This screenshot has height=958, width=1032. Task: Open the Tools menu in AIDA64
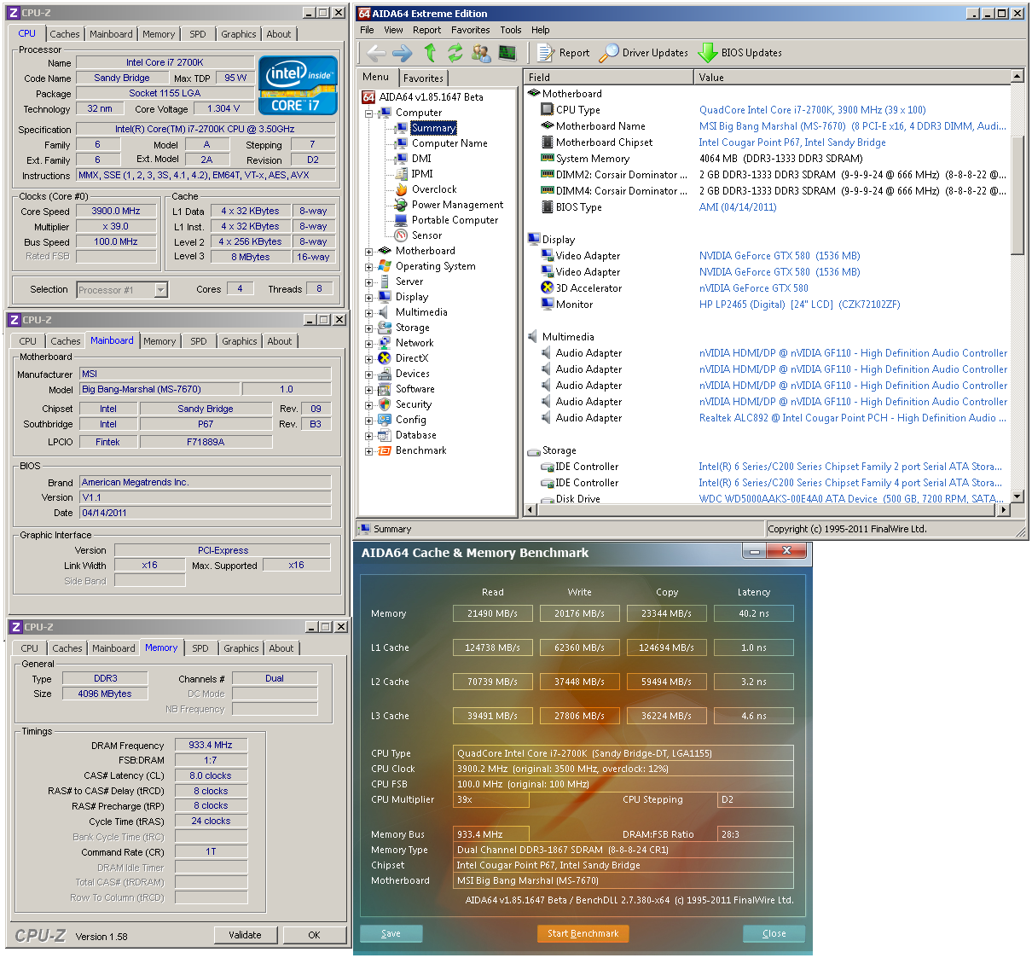point(510,29)
